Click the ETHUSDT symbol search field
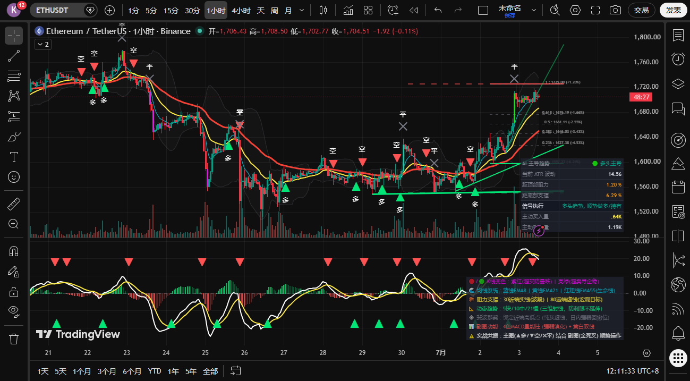The width and height of the screenshot is (690, 381). (57, 10)
